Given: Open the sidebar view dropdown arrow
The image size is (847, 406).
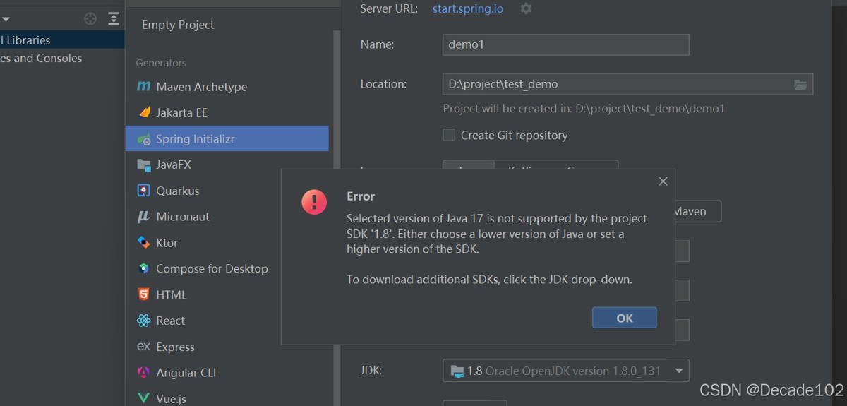Looking at the screenshot, I should click(x=6, y=19).
